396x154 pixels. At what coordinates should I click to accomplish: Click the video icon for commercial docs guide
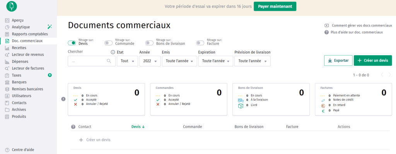[x=326, y=25]
